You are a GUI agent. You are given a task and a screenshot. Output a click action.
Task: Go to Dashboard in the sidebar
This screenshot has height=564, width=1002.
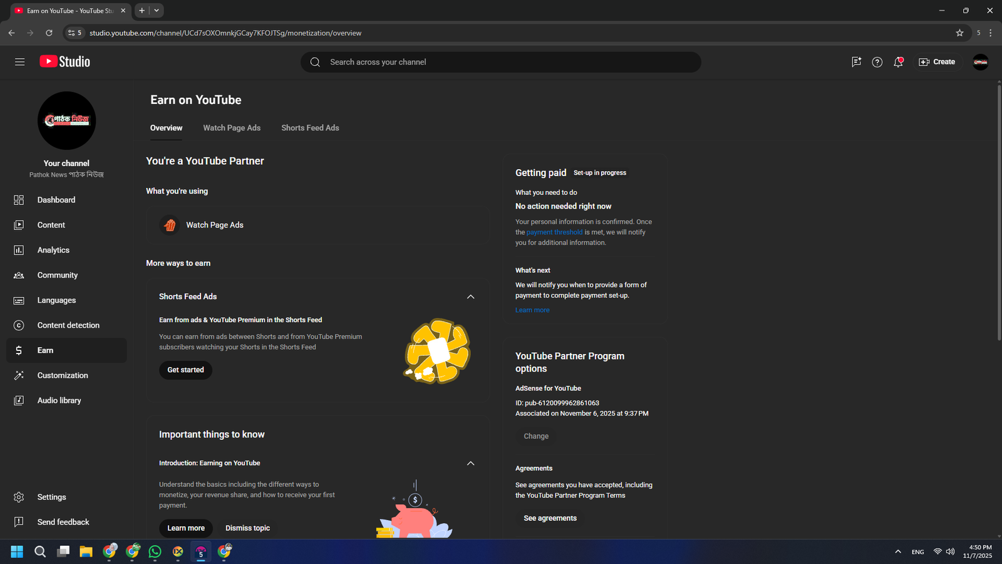point(66,200)
